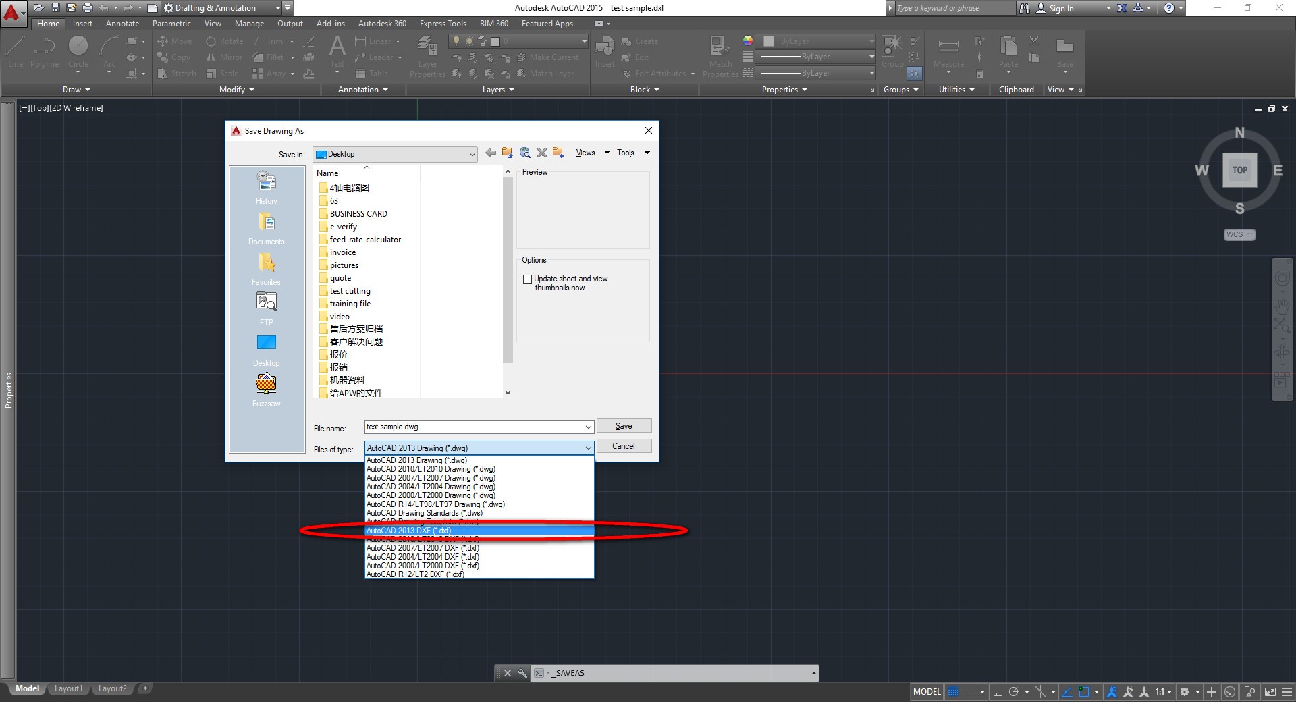This screenshot has height=702, width=1296.
Task: Switch to the Insert ribbon tab
Action: tap(83, 24)
